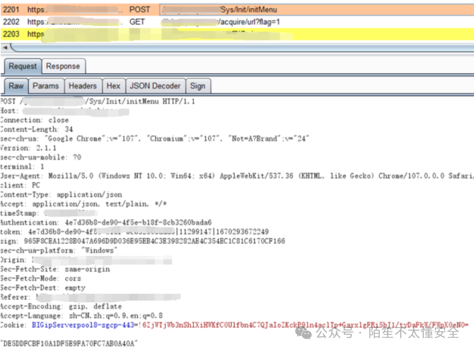Select history row 2201
The width and height of the screenshot is (474, 351).
tap(237, 9)
